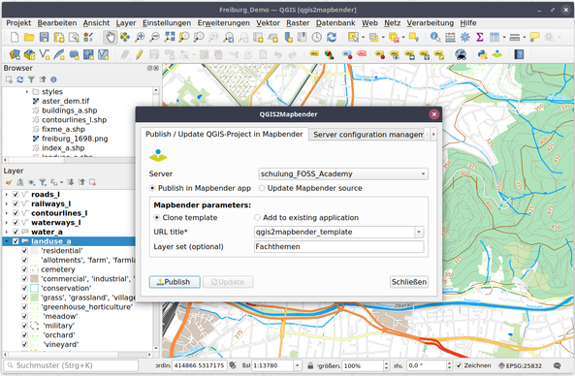Toggle visibility of waterways_l layer
Screen dimensions: 575x376
(16, 223)
